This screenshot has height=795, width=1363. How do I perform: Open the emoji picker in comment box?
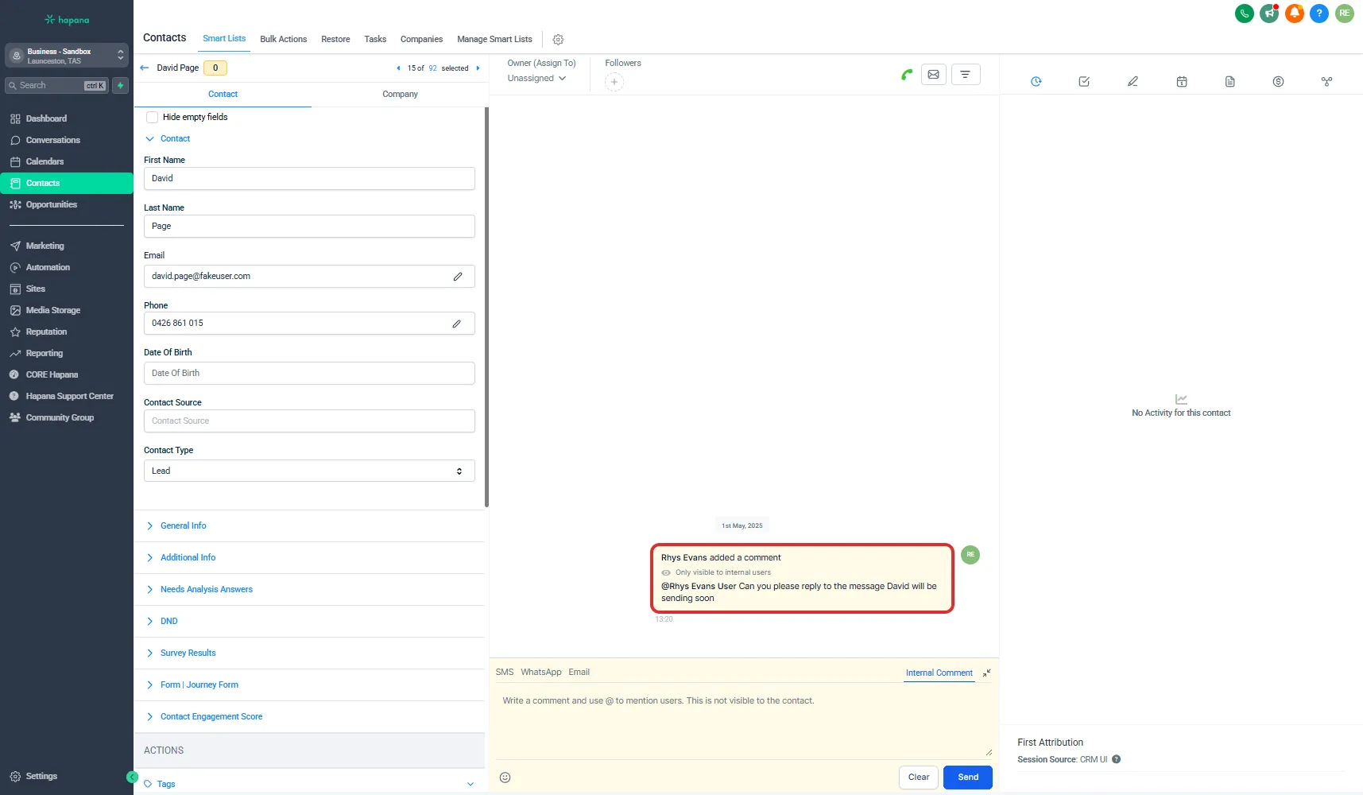point(505,778)
